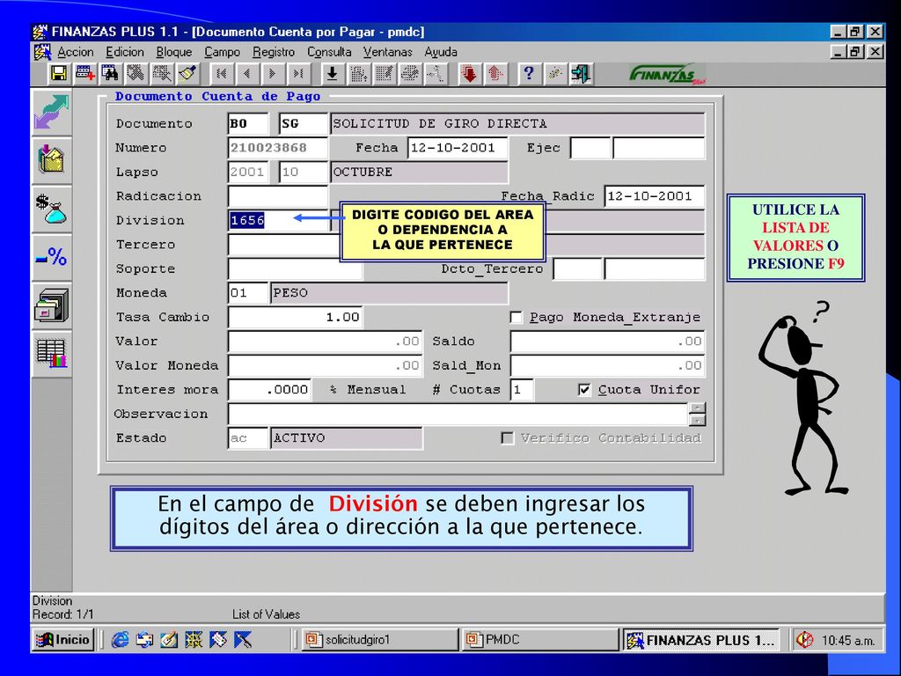The width and height of the screenshot is (901, 676).
Task: Click the Soporte input field
Action: 296,268
